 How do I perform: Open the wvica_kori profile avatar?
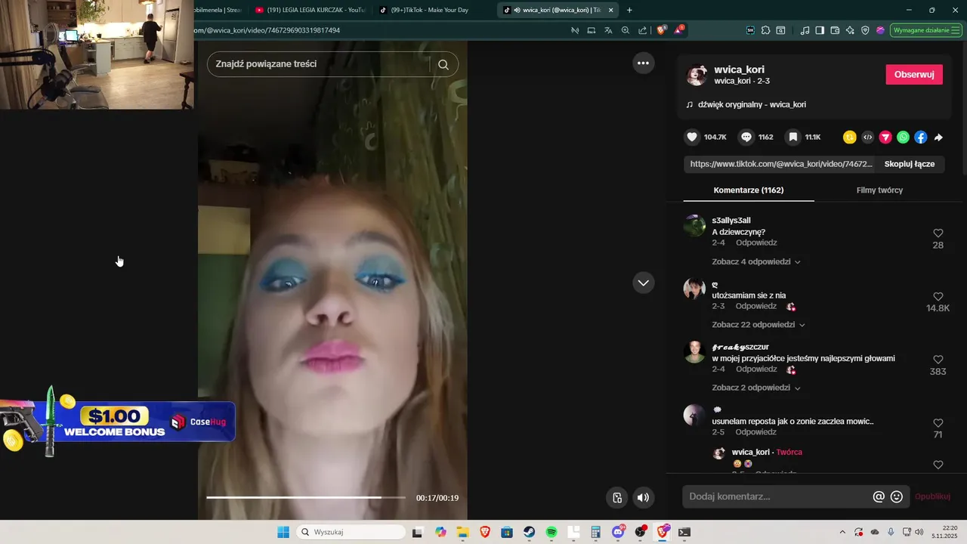[x=697, y=75]
